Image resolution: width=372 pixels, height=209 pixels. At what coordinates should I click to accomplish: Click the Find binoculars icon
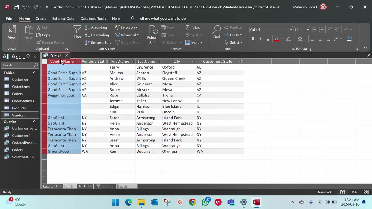coord(217,30)
